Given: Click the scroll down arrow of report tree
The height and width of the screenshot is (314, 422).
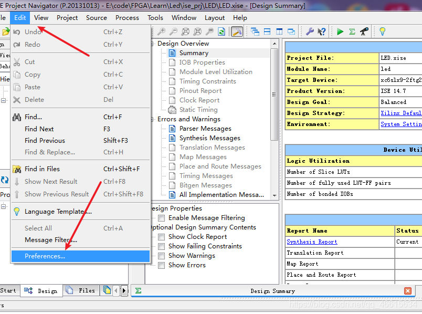Looking at the screenshot, I should click(x=275, y=195).
